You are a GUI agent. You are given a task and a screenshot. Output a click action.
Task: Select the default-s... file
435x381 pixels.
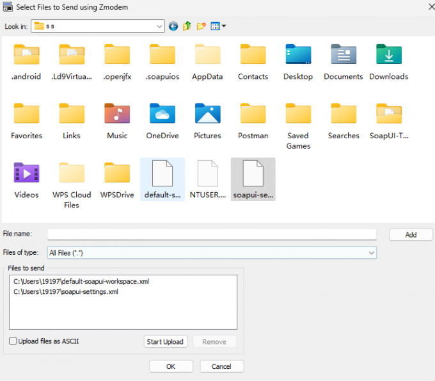162,179
